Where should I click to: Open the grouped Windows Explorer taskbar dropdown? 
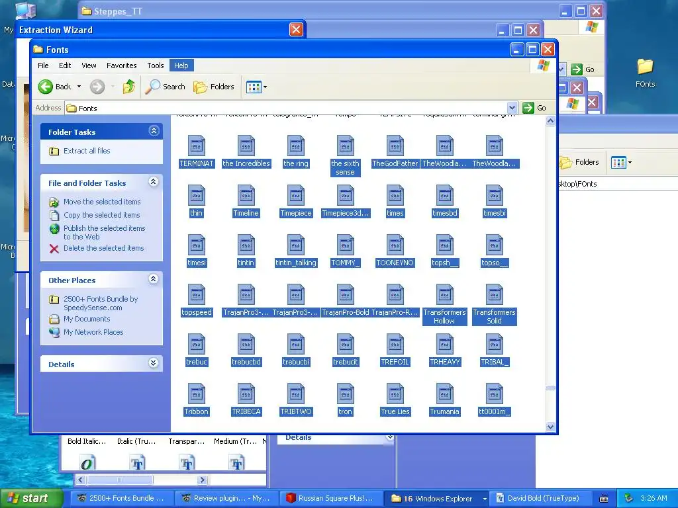point(485,499)
